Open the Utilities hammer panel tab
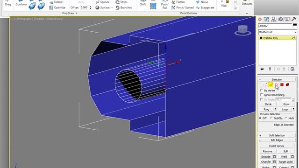The width and height of the screenshot is (299, 168). click(x=294, y=19)
